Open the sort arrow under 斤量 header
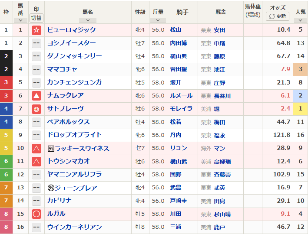308x234 pixels. pos(158,20)
